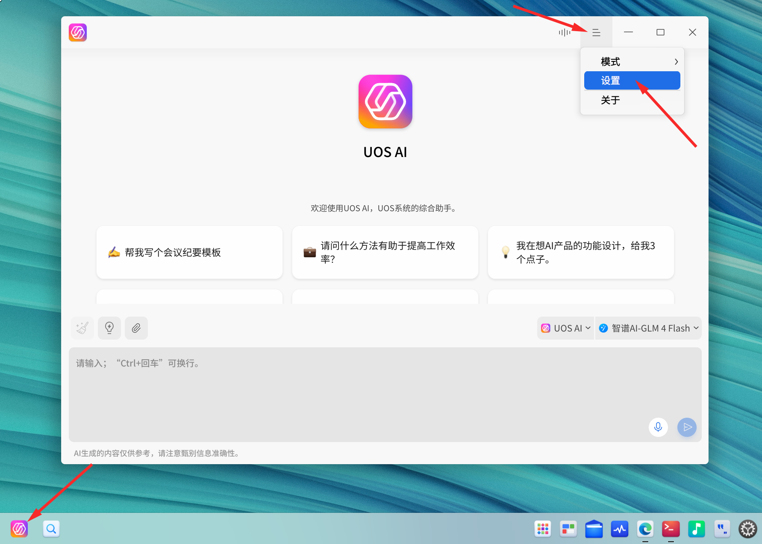Click the UOS AI logo in title bar

coord(78,32)
